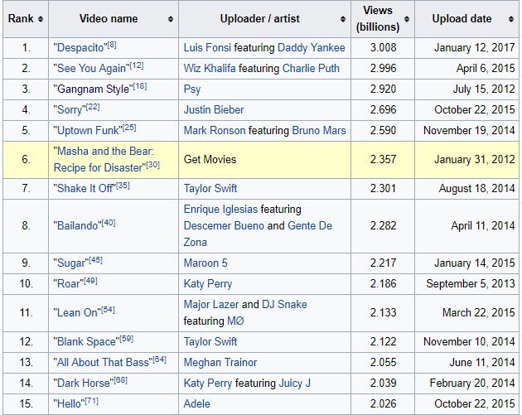Image resolution: width=522 pixels, height=415 pixels.
Task: Open Meghan Trainor artist link
Action: click(x=220, y=363)
